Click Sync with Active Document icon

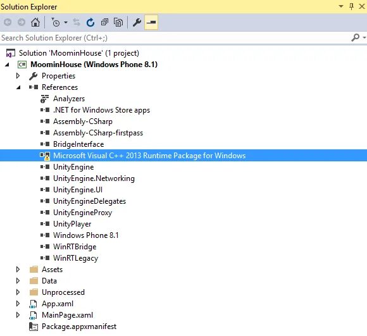[77, 22]
